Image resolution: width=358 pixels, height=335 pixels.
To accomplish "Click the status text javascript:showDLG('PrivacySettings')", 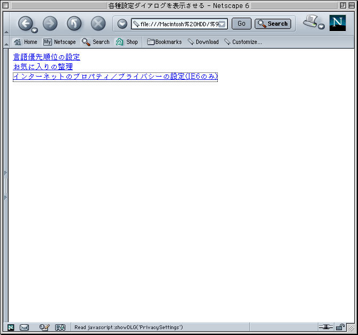I will click(x=128, y=327).
